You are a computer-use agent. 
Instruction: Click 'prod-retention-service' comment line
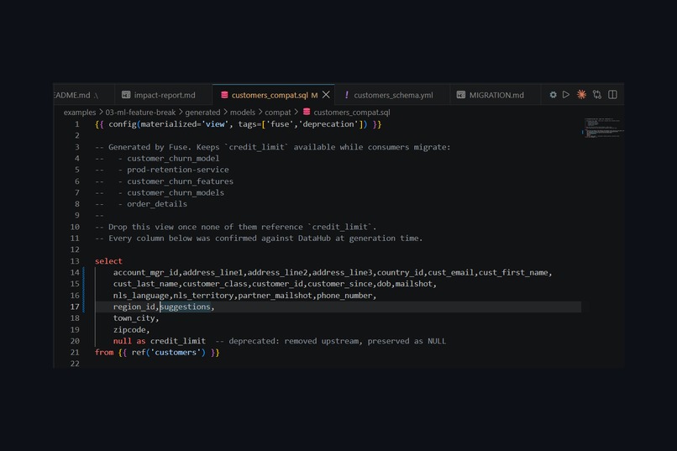coord(178,170)
